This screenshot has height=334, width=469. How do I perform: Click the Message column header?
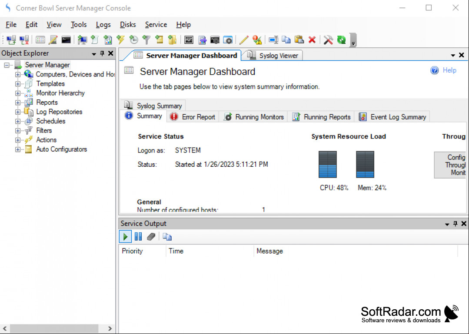356,251
